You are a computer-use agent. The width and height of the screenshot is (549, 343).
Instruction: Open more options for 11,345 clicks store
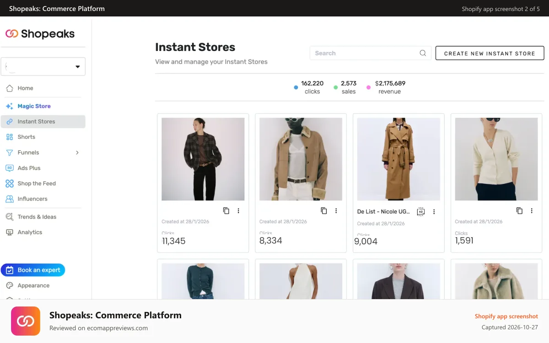pos(238,211)
